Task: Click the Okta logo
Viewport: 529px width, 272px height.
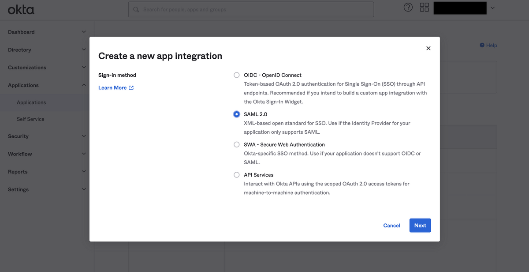Action: [21, 9]
